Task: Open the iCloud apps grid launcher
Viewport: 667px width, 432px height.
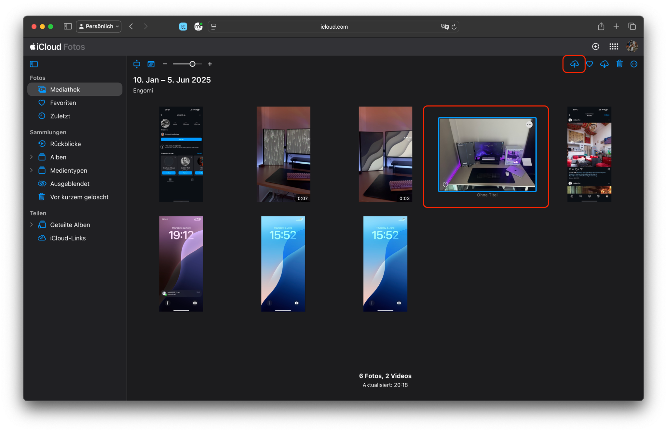Action: coord(614,46)
